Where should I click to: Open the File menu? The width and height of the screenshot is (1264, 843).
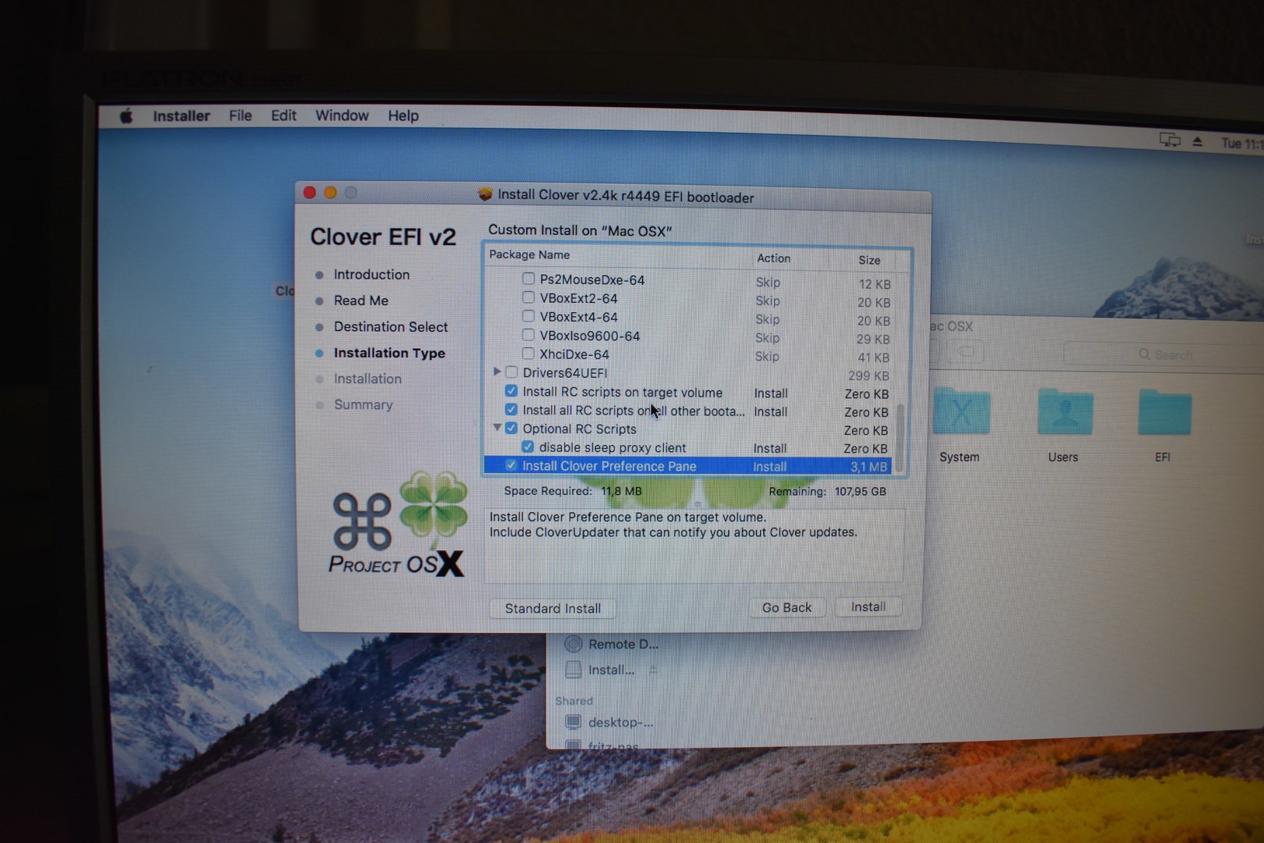[240, 116]
